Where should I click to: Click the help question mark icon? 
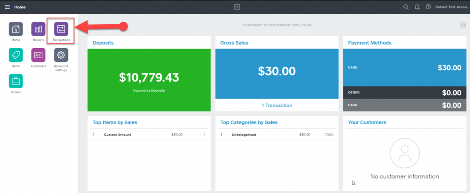click(x=428, y=7)
